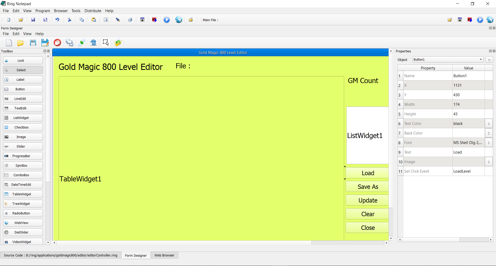Select ListWidget1 on the form
The width and height of the screenshot is (496, 266).
[x=367, y=135]
